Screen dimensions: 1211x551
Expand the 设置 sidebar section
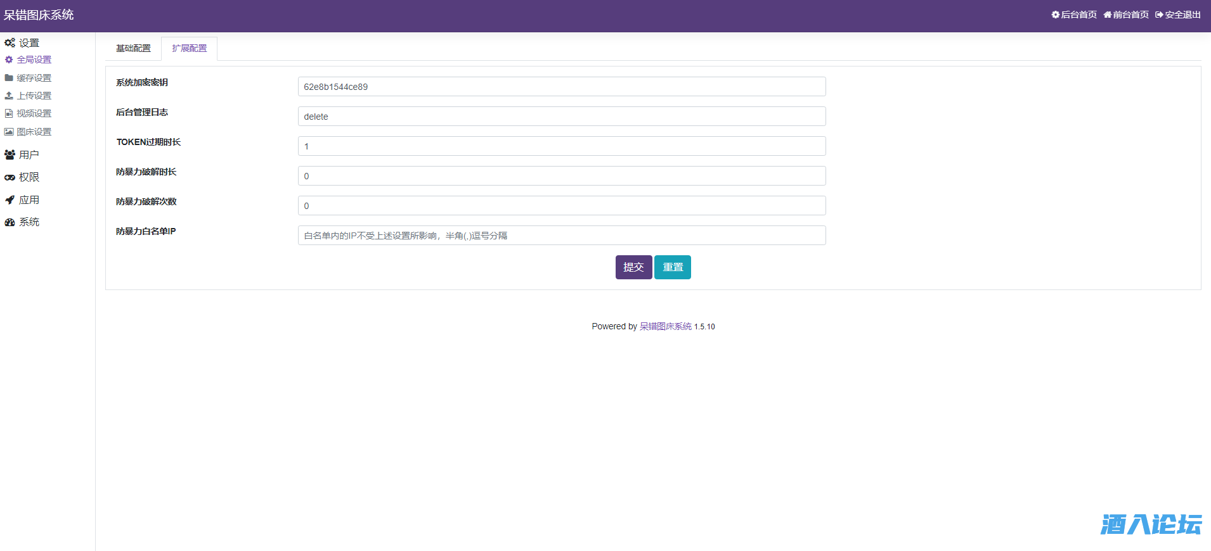click(x=29, y=43)
